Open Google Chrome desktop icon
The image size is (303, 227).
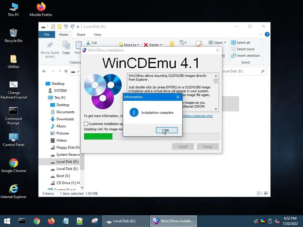(x=14, y=166)
